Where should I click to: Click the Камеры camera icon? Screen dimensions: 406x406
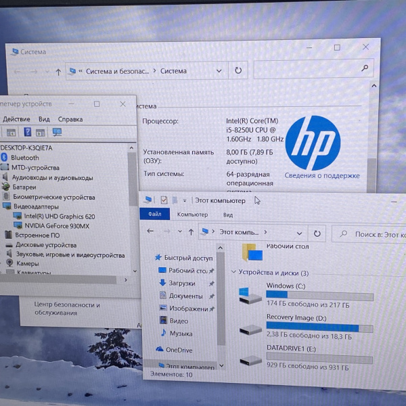click(9, 263)
